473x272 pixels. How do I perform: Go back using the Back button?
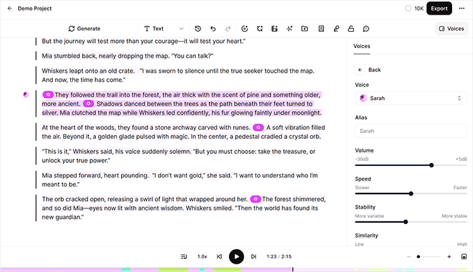click(x=368, y=70)
